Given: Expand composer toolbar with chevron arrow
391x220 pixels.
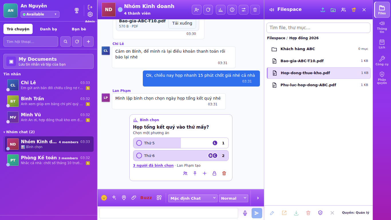Looking at the screenshot, I should pos(258,198).
